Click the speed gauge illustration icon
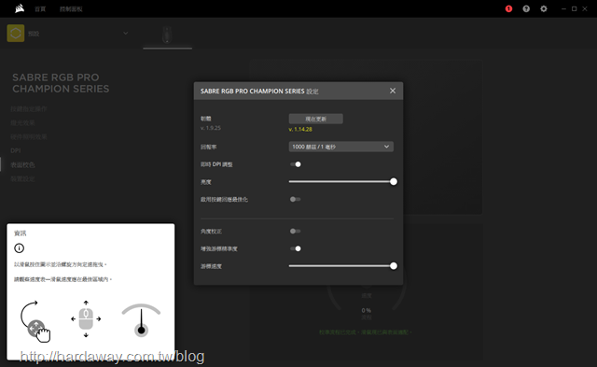This screenshot has height=367, width=597. (141, 320)
